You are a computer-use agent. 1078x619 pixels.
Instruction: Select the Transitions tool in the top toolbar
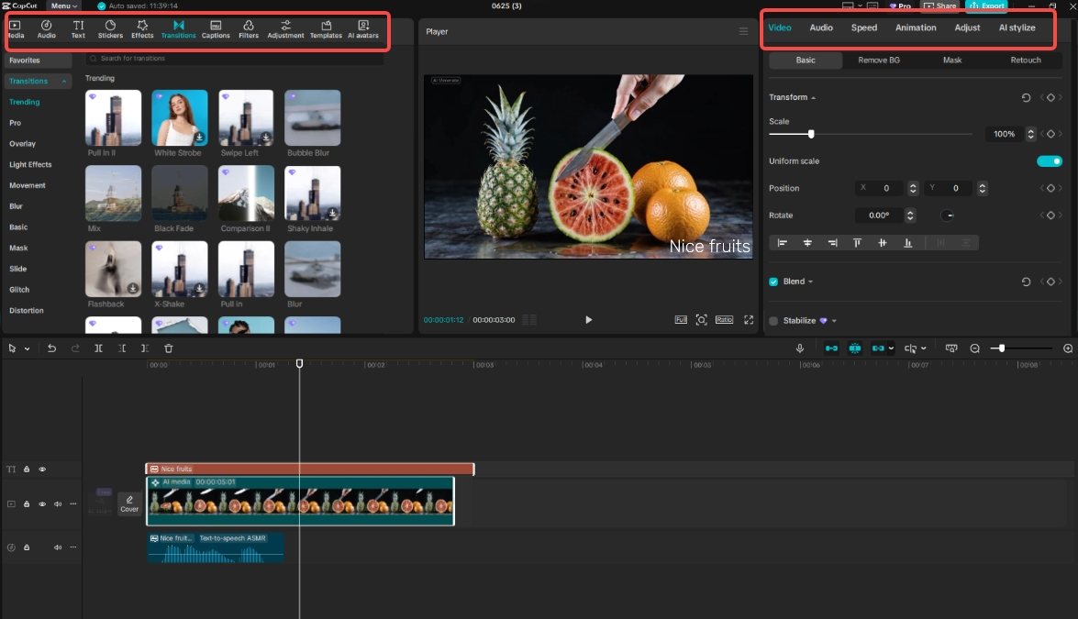[x=178, y=28]
